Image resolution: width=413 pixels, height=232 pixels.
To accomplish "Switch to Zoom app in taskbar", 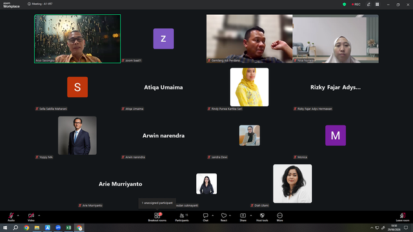I will click(x=58, y=227).
